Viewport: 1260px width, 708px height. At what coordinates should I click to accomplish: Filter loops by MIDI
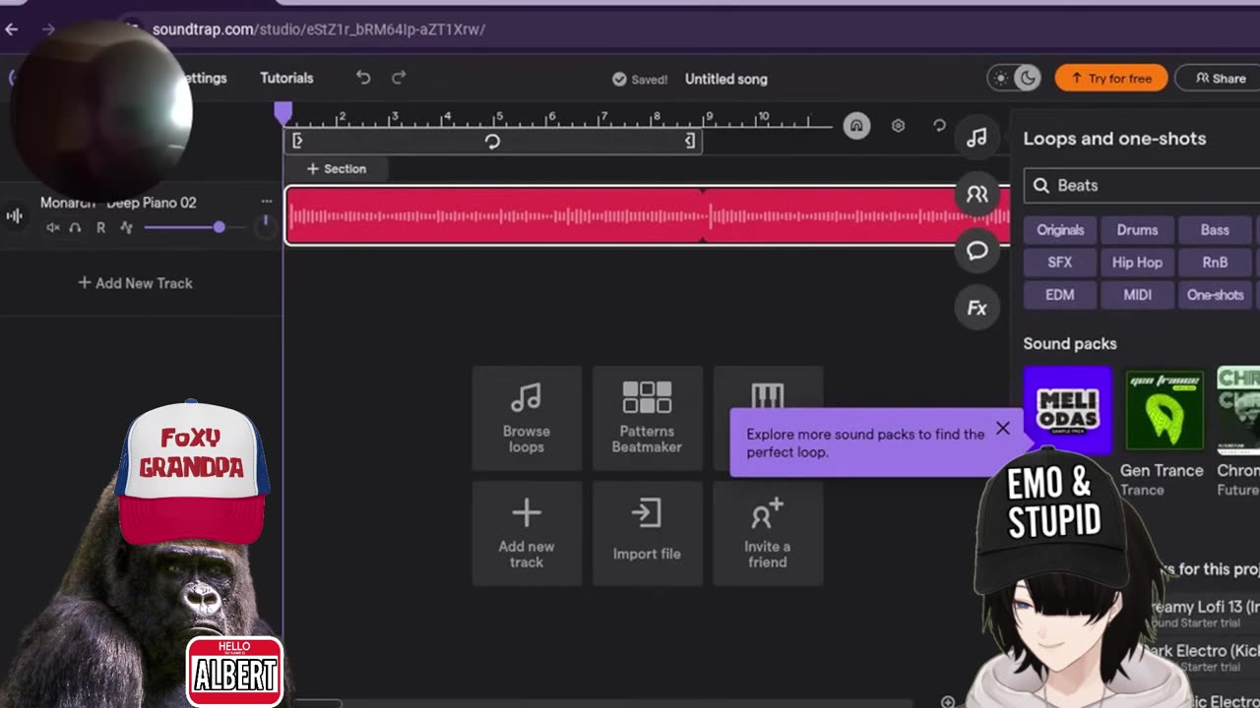point(1137,295)
